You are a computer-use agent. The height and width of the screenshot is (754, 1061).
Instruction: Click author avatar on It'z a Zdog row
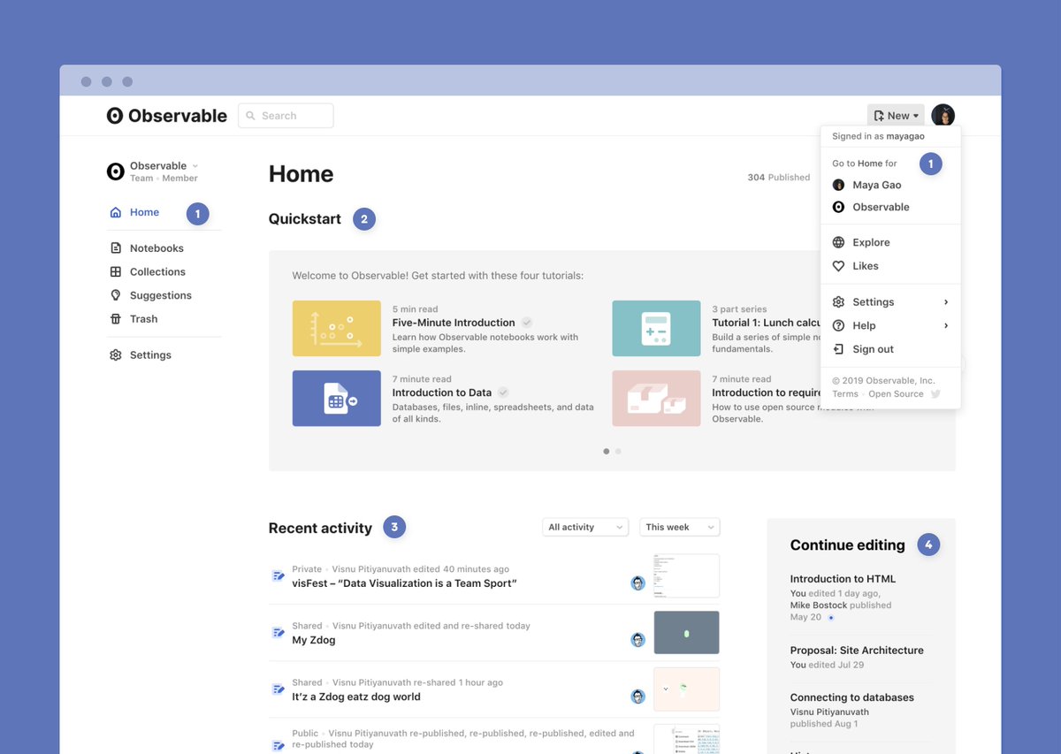(x=637, y=697)
